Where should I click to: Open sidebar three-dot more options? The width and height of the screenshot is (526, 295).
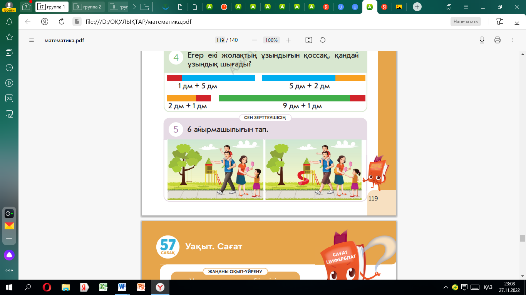point(9,270)
